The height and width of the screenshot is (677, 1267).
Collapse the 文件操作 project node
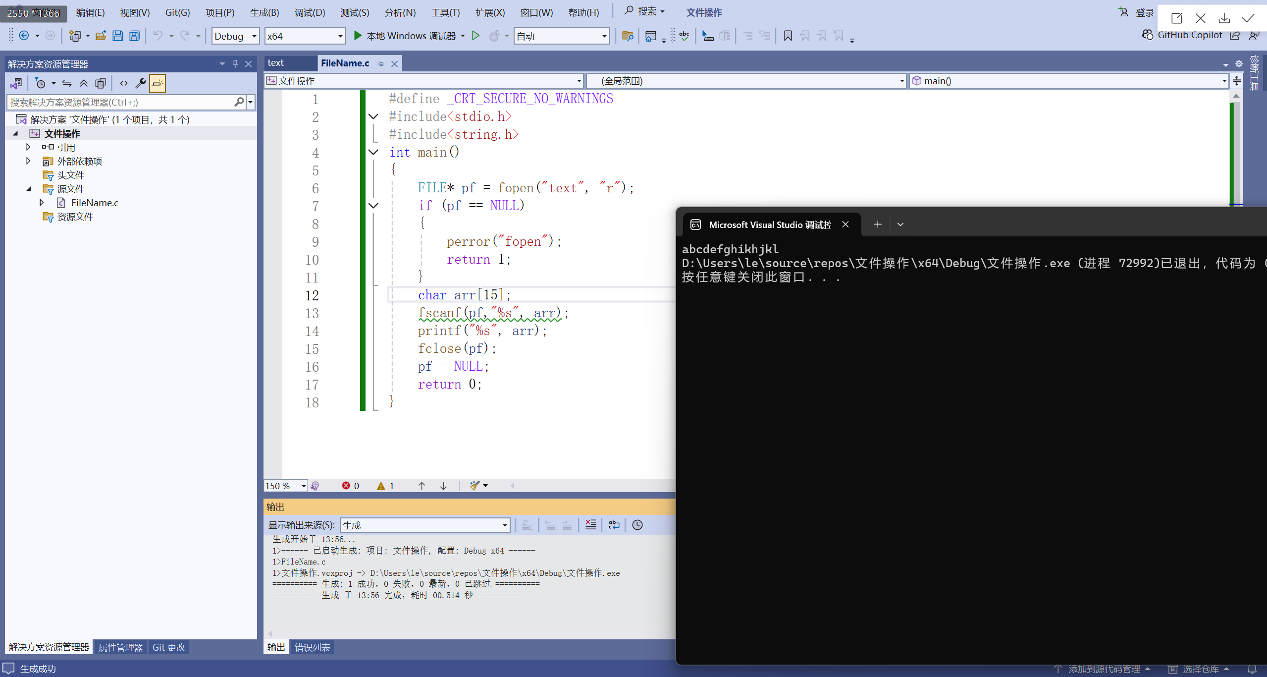15,133
